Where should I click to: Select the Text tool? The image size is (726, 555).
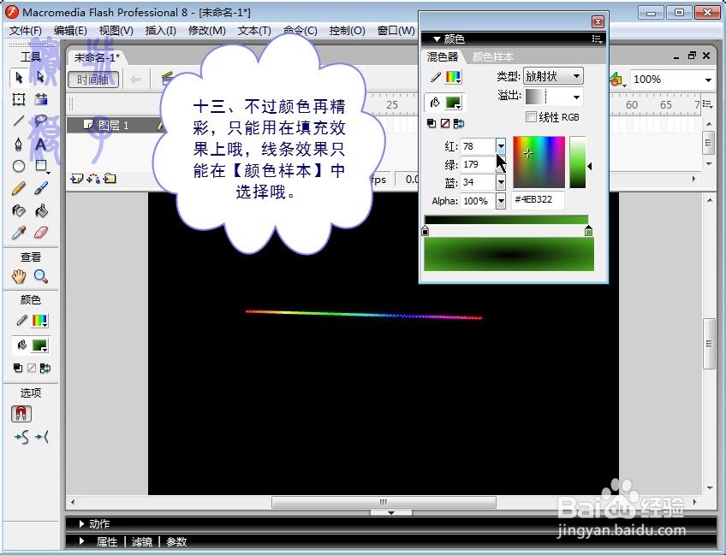41,145
